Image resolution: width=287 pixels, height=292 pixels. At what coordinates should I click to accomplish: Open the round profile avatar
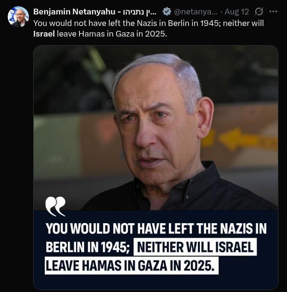click(x=18, y=17)
